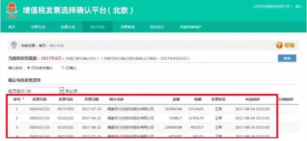
Task: Click row 3 seller company name
Action: 131,127
